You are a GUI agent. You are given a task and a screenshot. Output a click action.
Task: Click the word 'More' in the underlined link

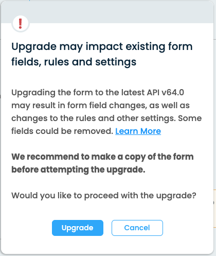pyautogui.click(x=151, y=131)
